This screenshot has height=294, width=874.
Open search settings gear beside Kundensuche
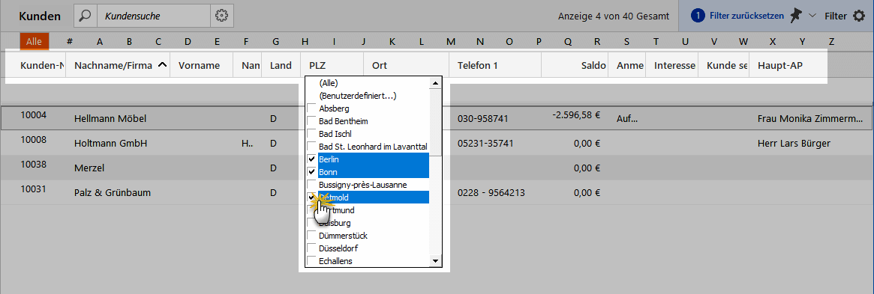coord(222,16)
